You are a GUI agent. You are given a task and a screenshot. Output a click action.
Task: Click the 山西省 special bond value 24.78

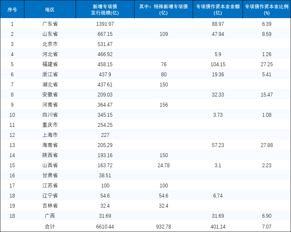point(163,165)
